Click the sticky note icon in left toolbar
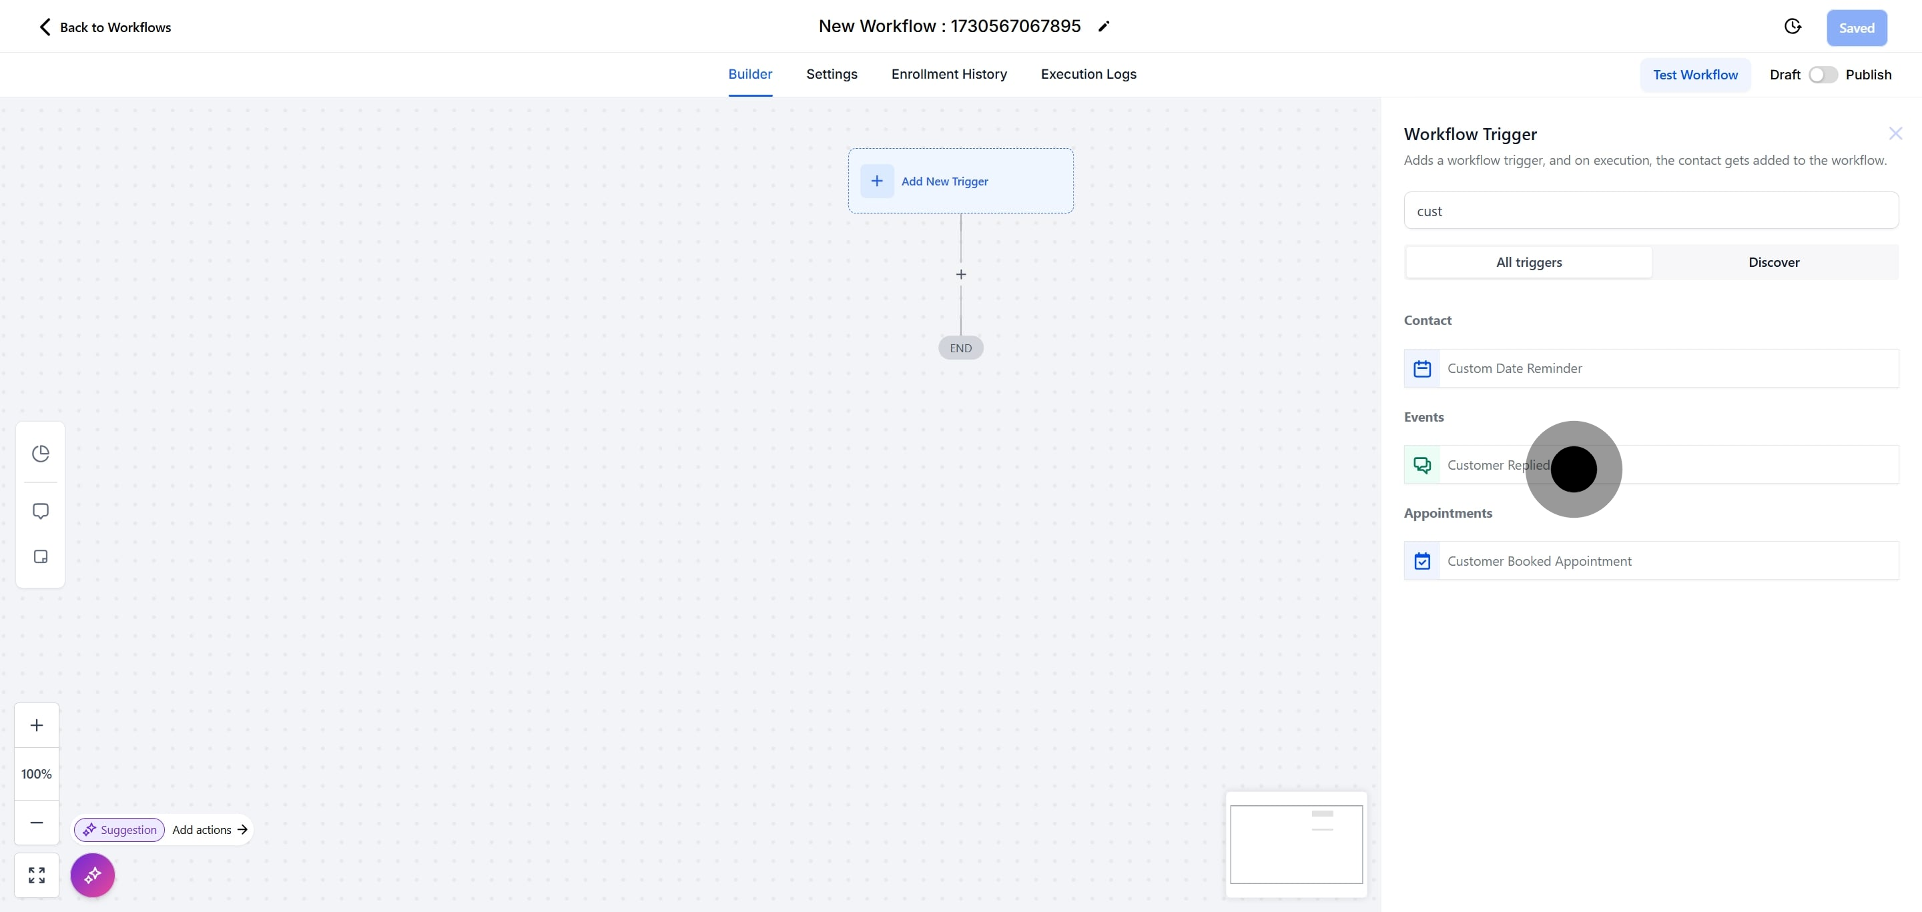This screenshot has height=912, width=1922. [x=40, y=557]
